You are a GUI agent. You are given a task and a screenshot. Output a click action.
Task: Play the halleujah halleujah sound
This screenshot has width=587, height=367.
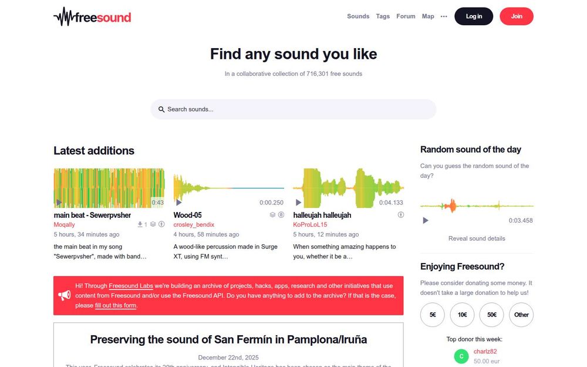(298, 203)
